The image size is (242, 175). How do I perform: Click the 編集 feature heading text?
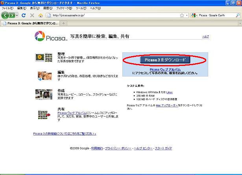tap(61, 72)
